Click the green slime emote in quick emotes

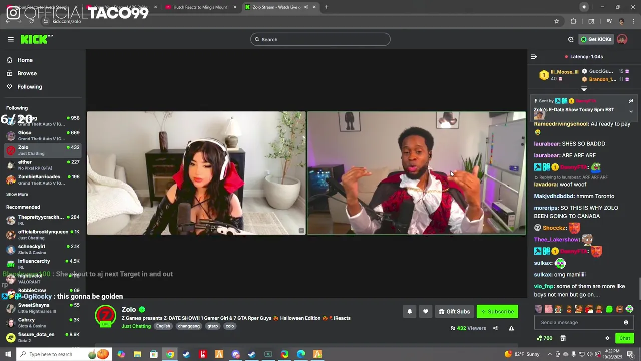pyautogui.click(x=609, y=309)
